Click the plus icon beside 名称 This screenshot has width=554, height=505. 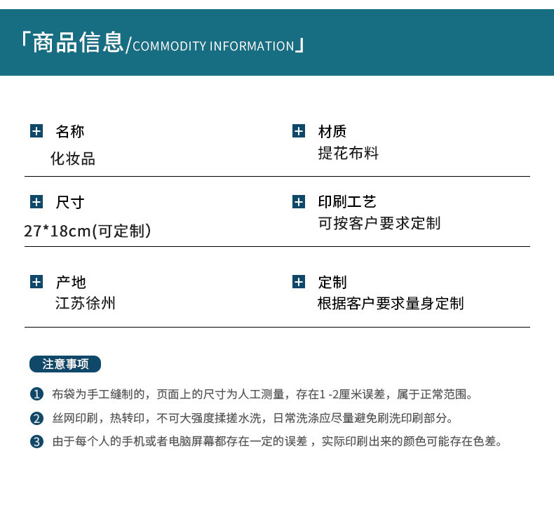tap(36, 131)
